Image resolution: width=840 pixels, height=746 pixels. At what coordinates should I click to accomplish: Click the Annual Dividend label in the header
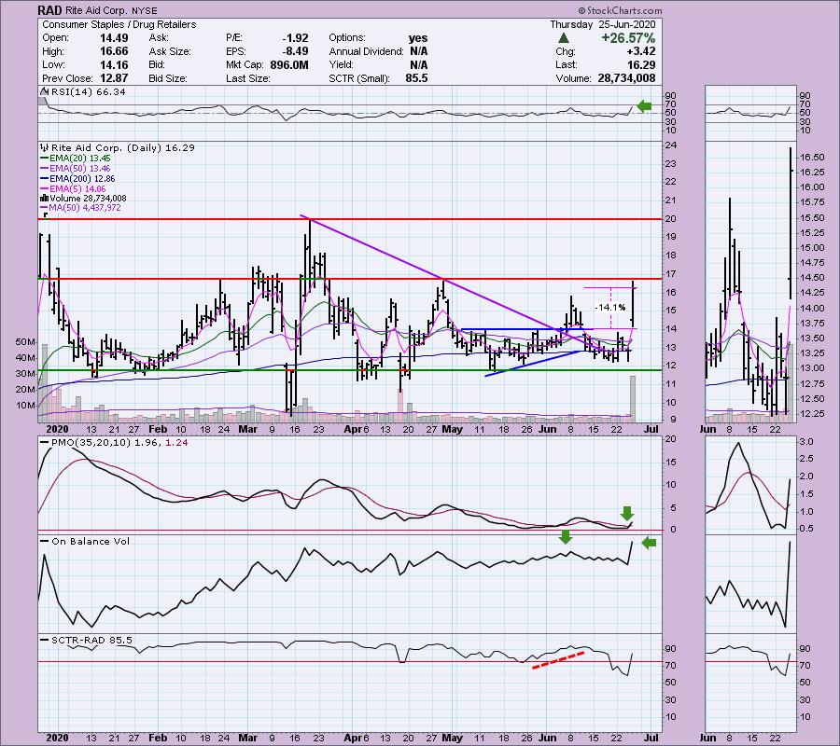point(367,51)
